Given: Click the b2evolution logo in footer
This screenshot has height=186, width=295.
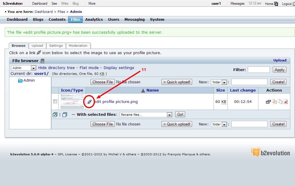Looking at the screenshot, I should click(270, 152).
